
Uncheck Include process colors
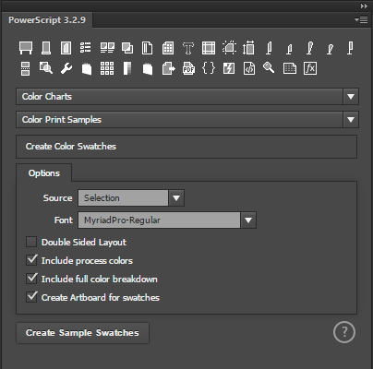tap(31, 260)
